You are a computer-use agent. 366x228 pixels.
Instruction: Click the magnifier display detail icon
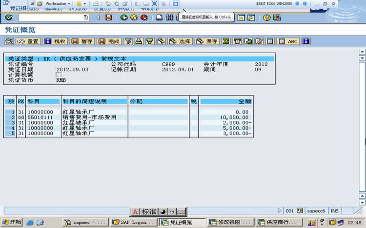pos(9,41)
